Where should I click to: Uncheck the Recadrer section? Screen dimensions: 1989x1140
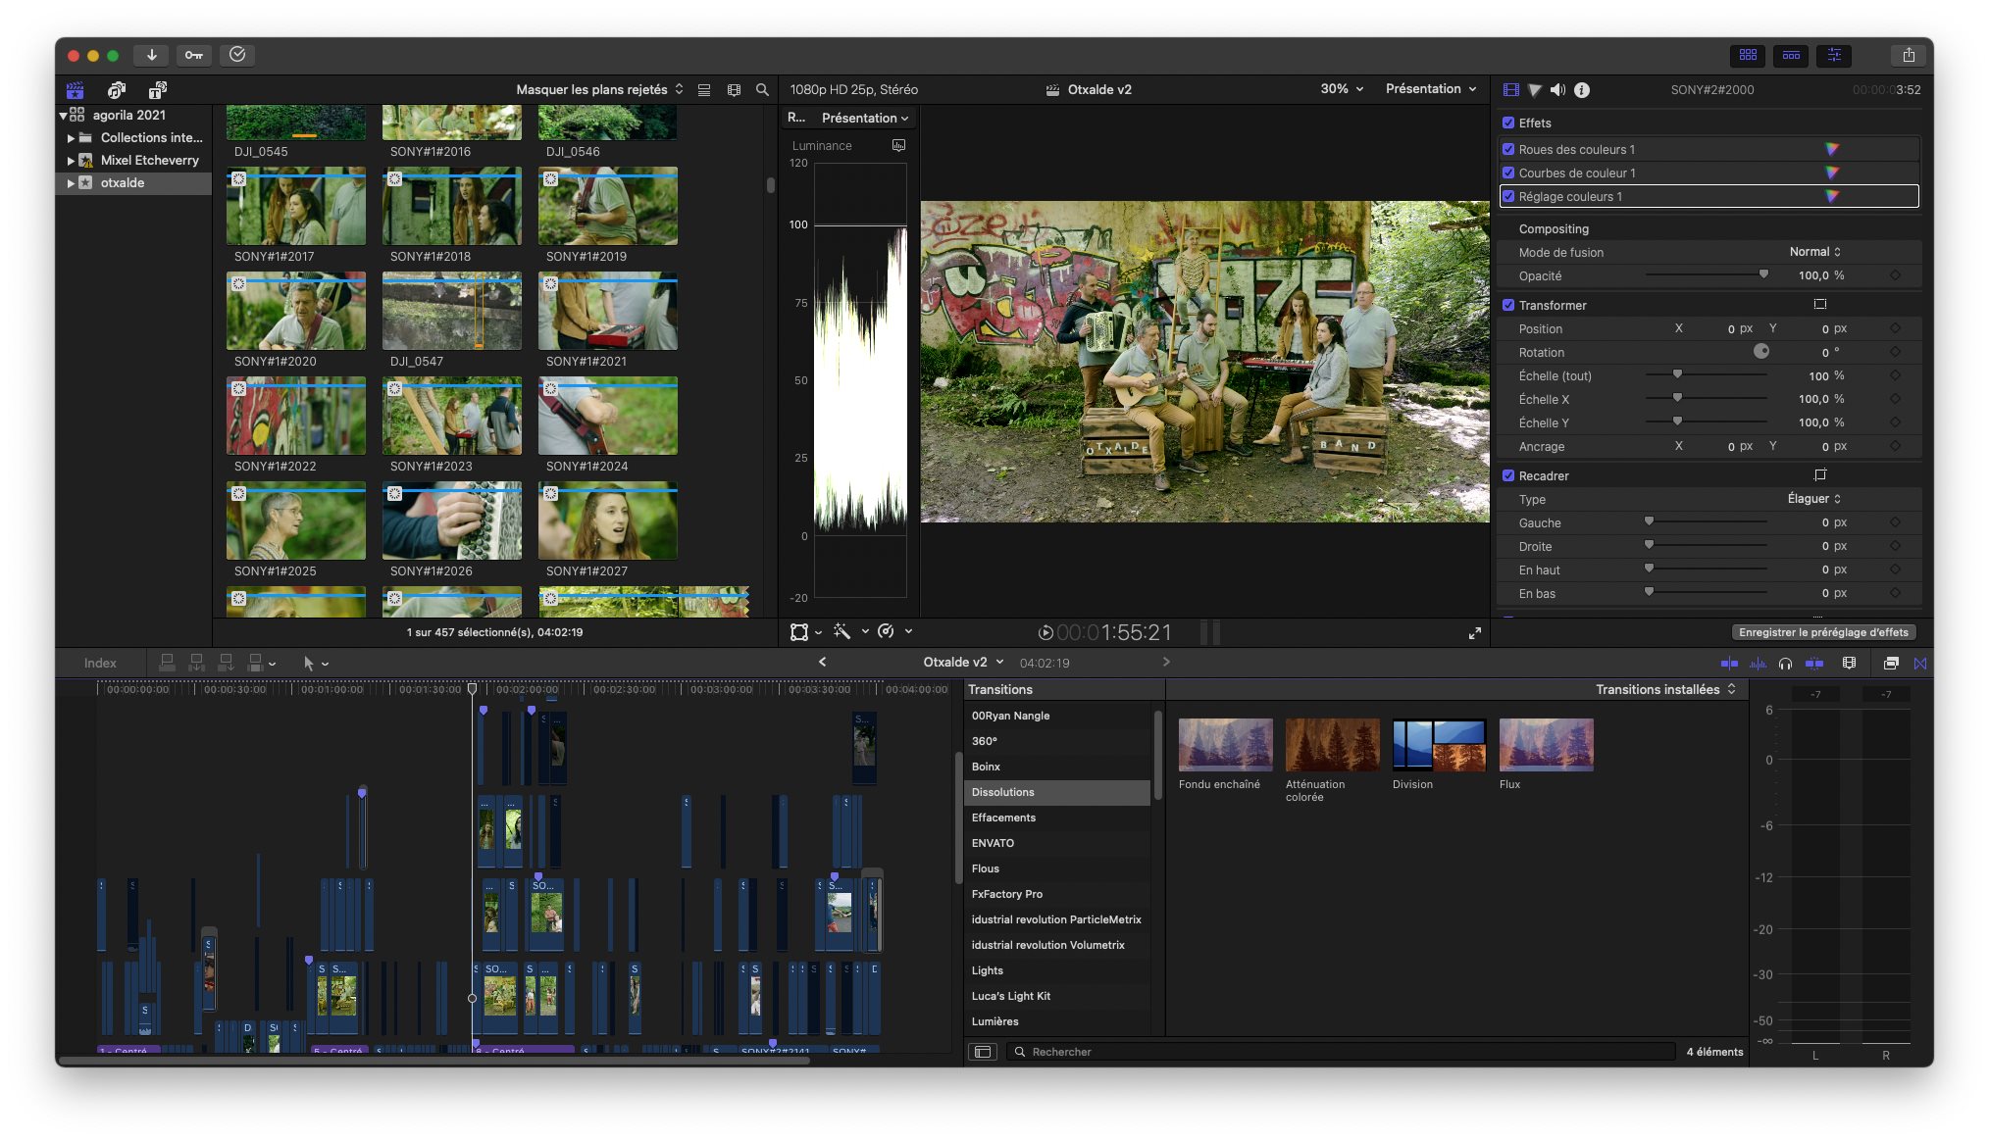point(1508,475)
